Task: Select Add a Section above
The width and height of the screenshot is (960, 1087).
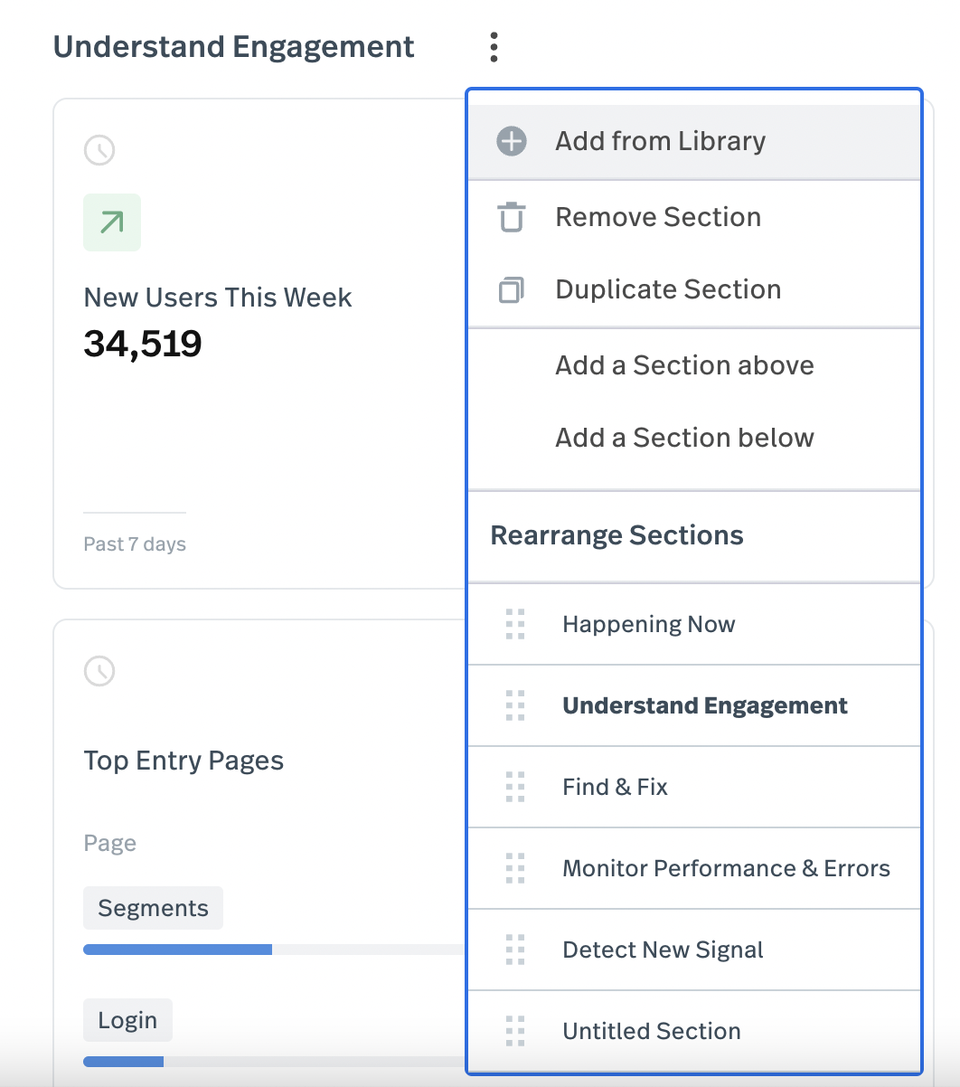Action: [x=684, y=365]
